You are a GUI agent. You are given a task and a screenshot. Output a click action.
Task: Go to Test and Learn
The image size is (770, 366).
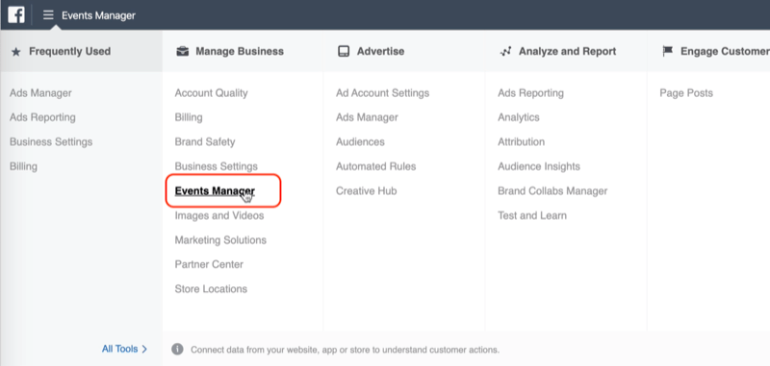532,215
